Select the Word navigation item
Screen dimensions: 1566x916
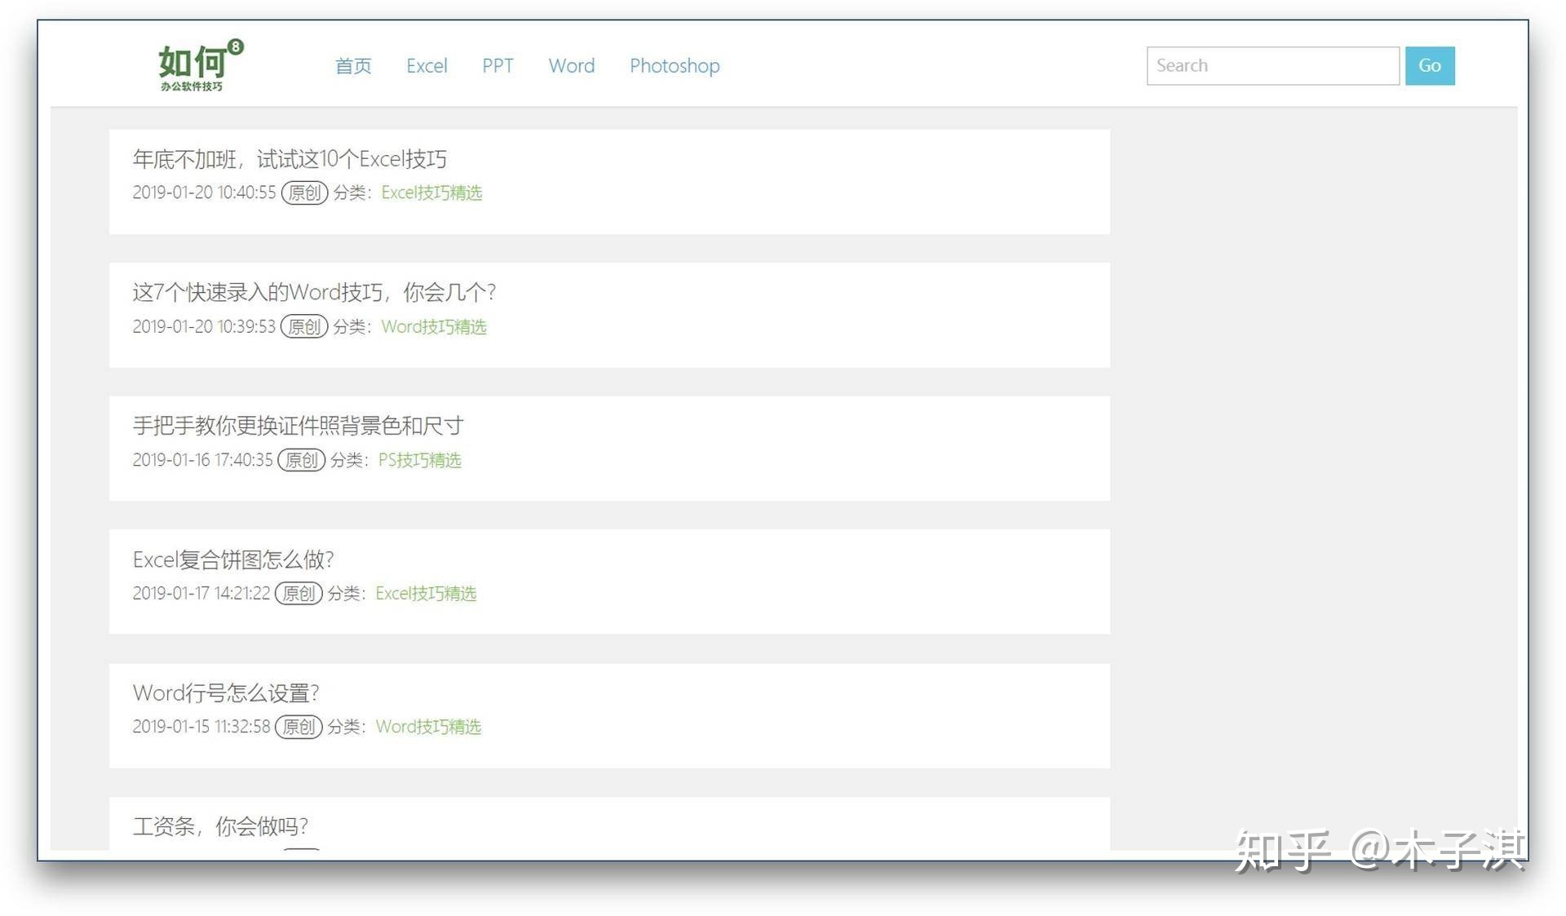(x=571, y=66)
